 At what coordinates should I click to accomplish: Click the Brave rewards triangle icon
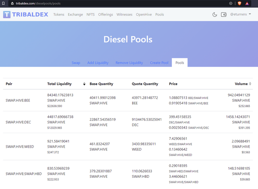(x=247, y=3)
